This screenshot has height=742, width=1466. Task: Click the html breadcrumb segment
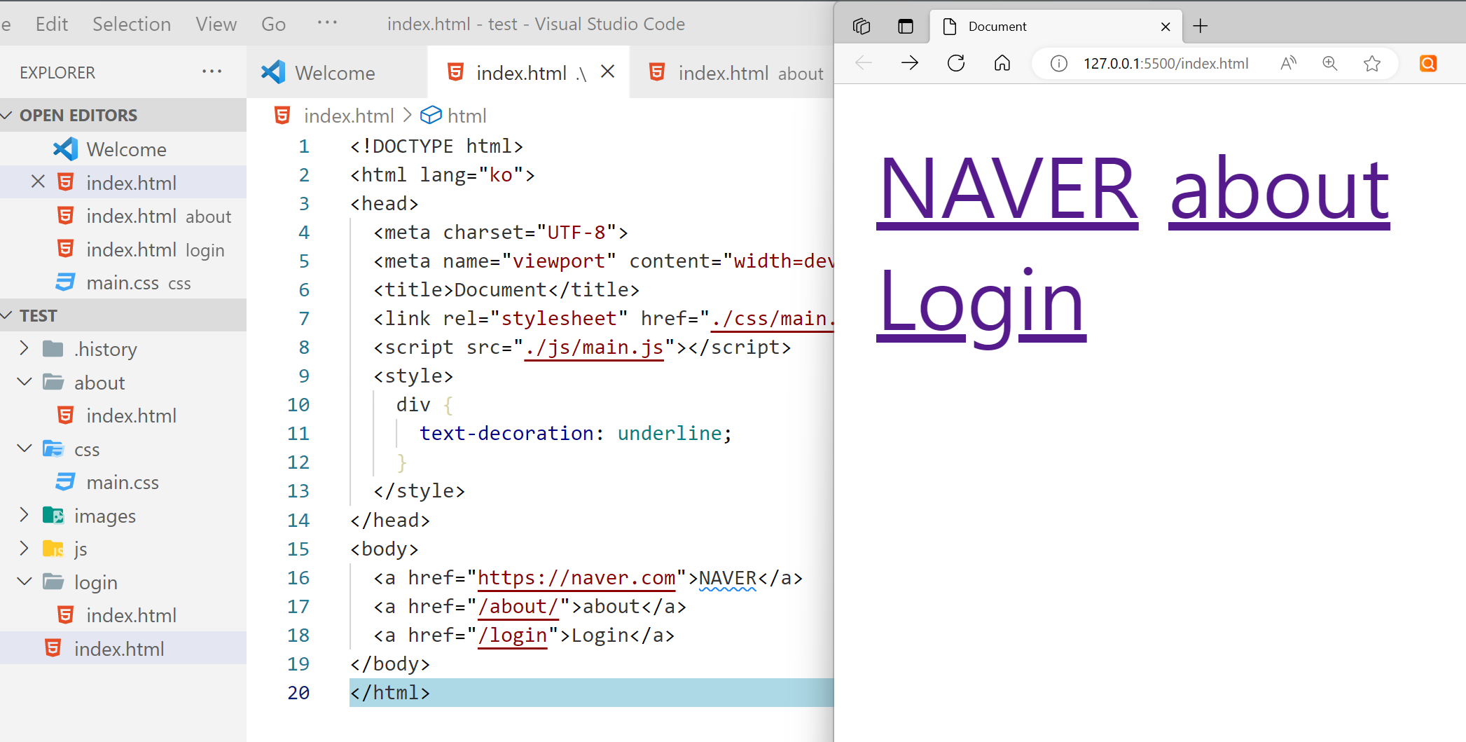click(466, 116)
